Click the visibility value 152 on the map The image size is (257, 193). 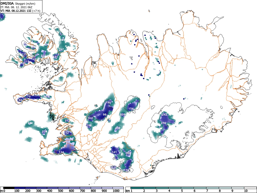[66, 133]
